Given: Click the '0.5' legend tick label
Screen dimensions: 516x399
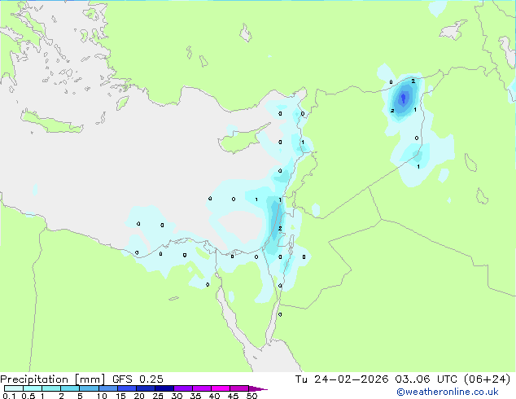Looking at the screenshot, I should point(28,396).
